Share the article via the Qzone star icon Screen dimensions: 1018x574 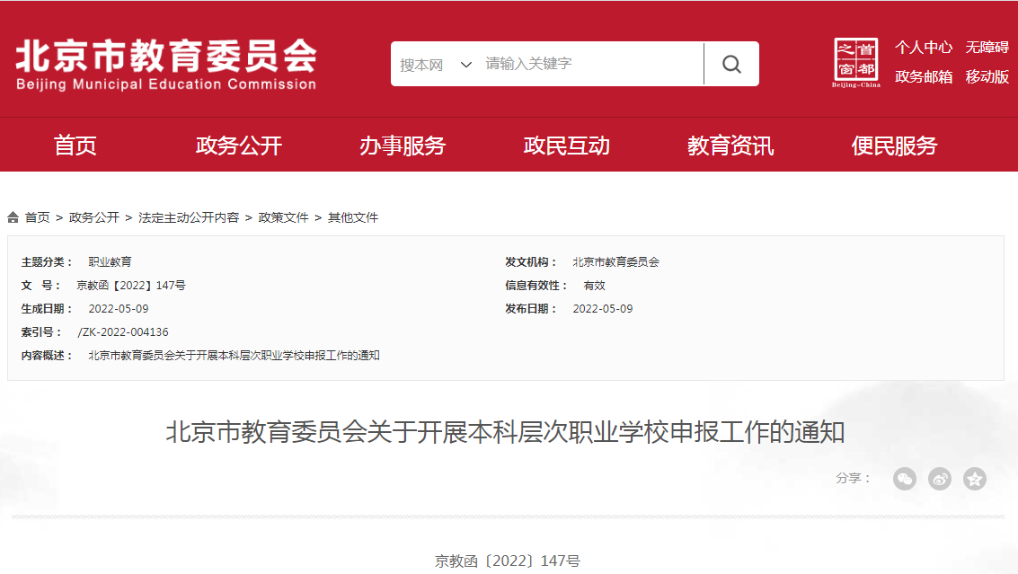pyautogui.click(x=974, y=479)
